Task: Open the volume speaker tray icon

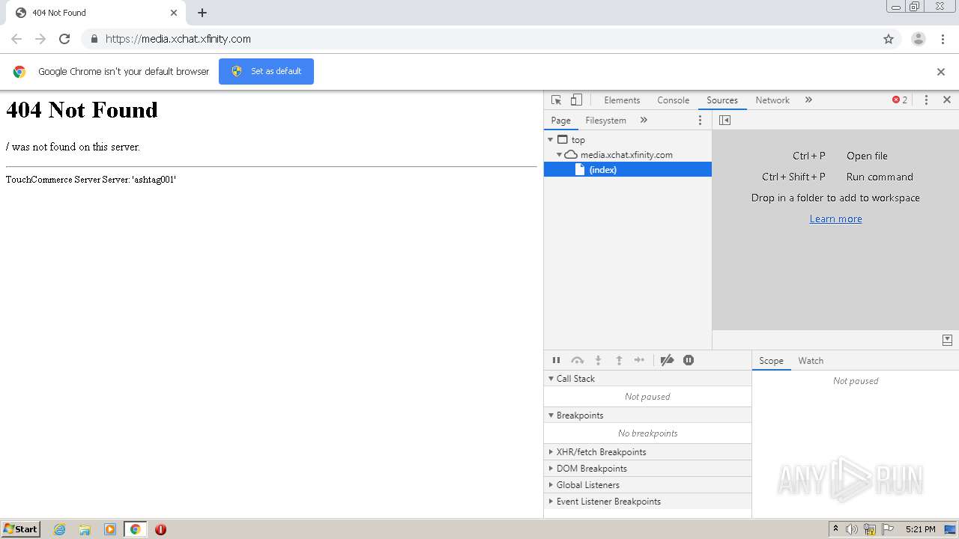Action: click(x=852, y=529)
